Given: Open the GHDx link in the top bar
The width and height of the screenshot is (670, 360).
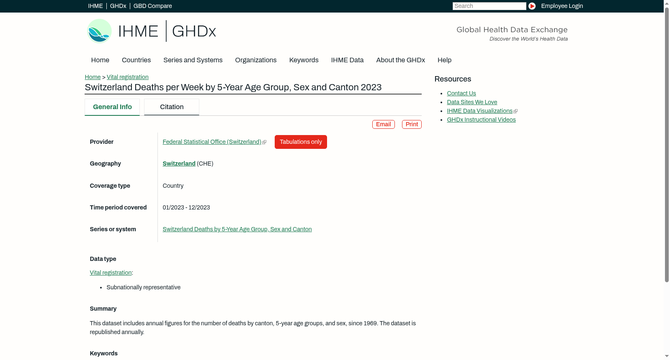Looking at the screenshot, I should point(118,6).
